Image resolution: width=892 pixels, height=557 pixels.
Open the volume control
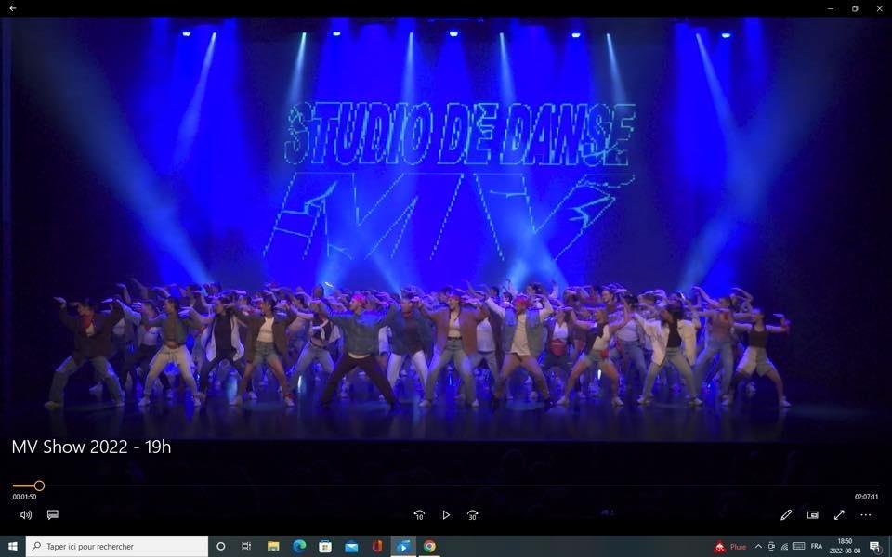coord(26,515)
